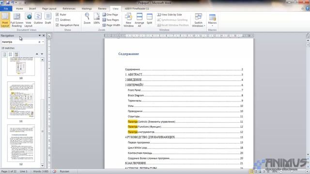Split the document window
This screenshot has width=310, height=174.
150,19
